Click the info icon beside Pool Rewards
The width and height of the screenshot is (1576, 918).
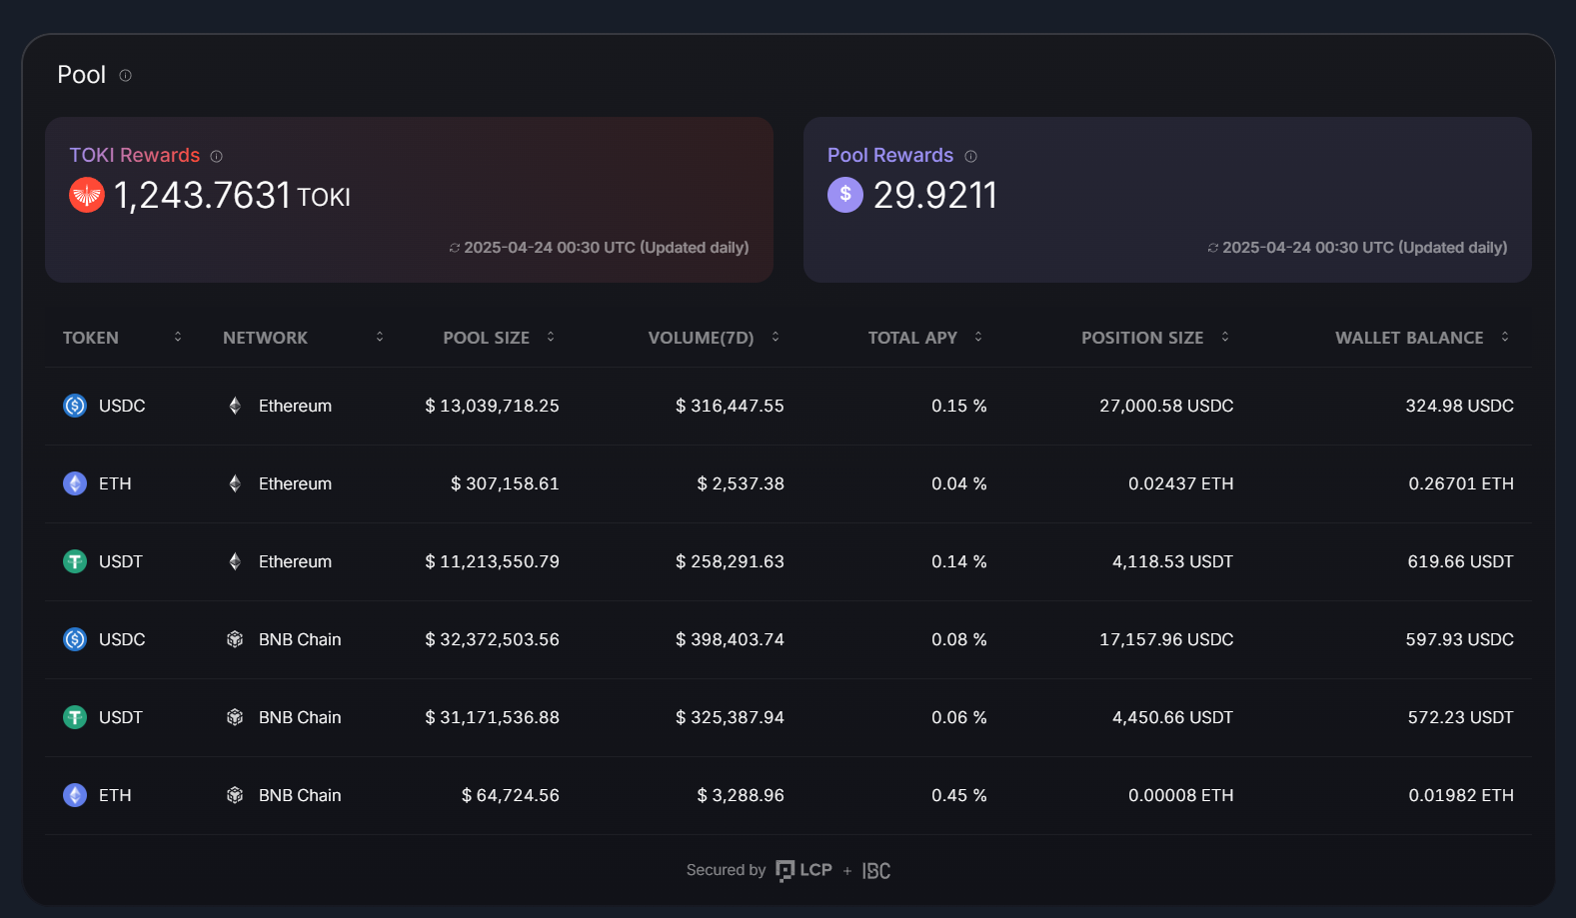[970, 156]
